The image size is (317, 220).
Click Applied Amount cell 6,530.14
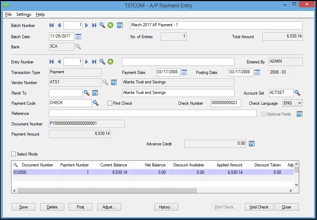(225, 172)
